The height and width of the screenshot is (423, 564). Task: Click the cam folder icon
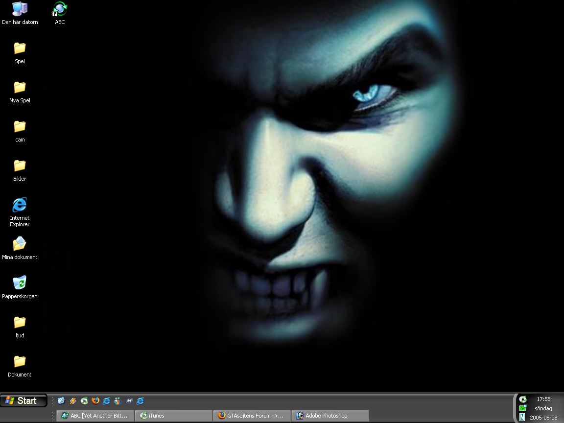coord(20,127)
